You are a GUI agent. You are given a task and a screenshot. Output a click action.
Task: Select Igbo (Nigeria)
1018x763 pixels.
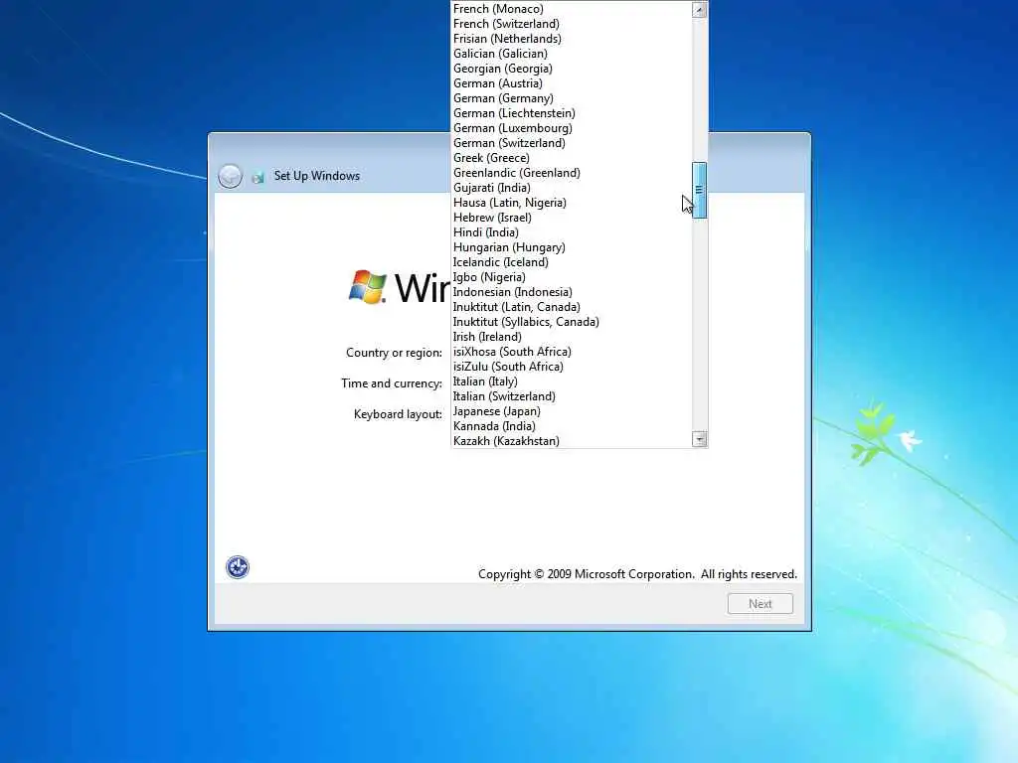(572, 277)
